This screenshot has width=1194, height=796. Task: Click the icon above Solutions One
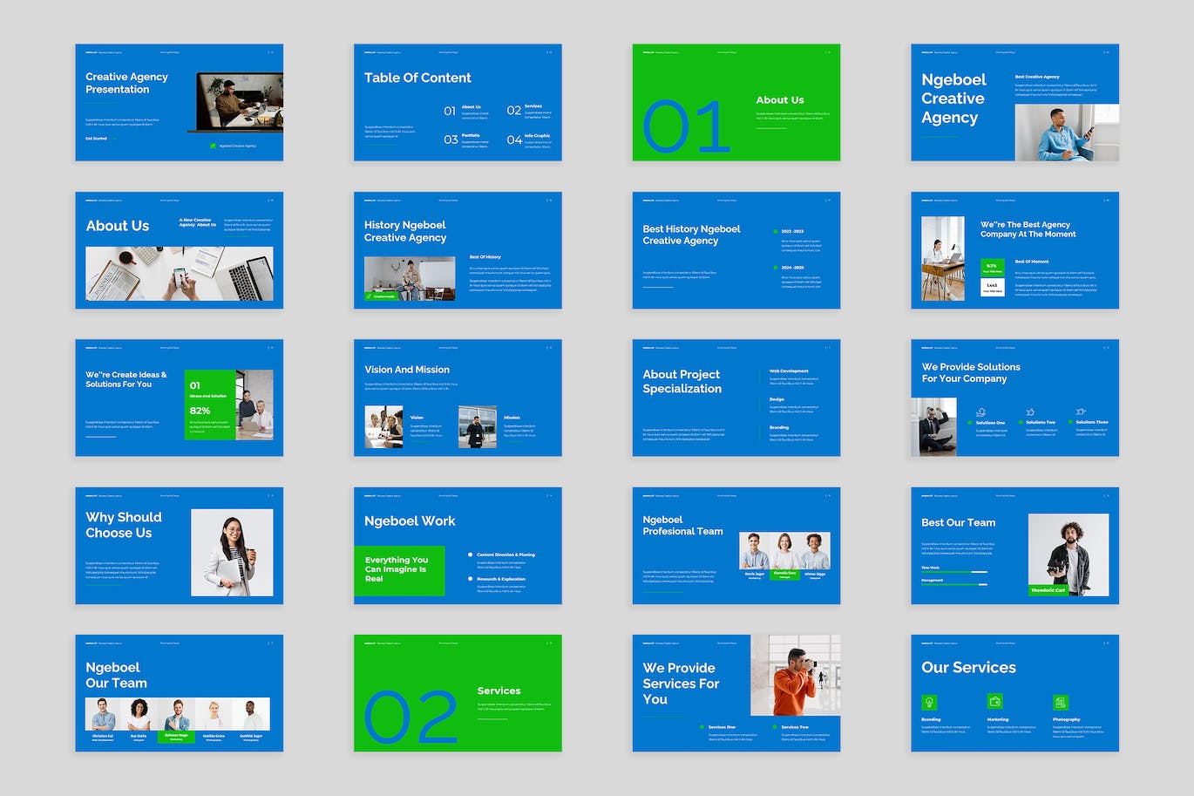click(980, 412)
